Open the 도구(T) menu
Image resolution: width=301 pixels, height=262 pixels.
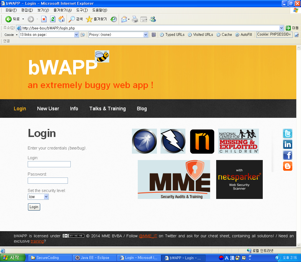tap(82, 10)
